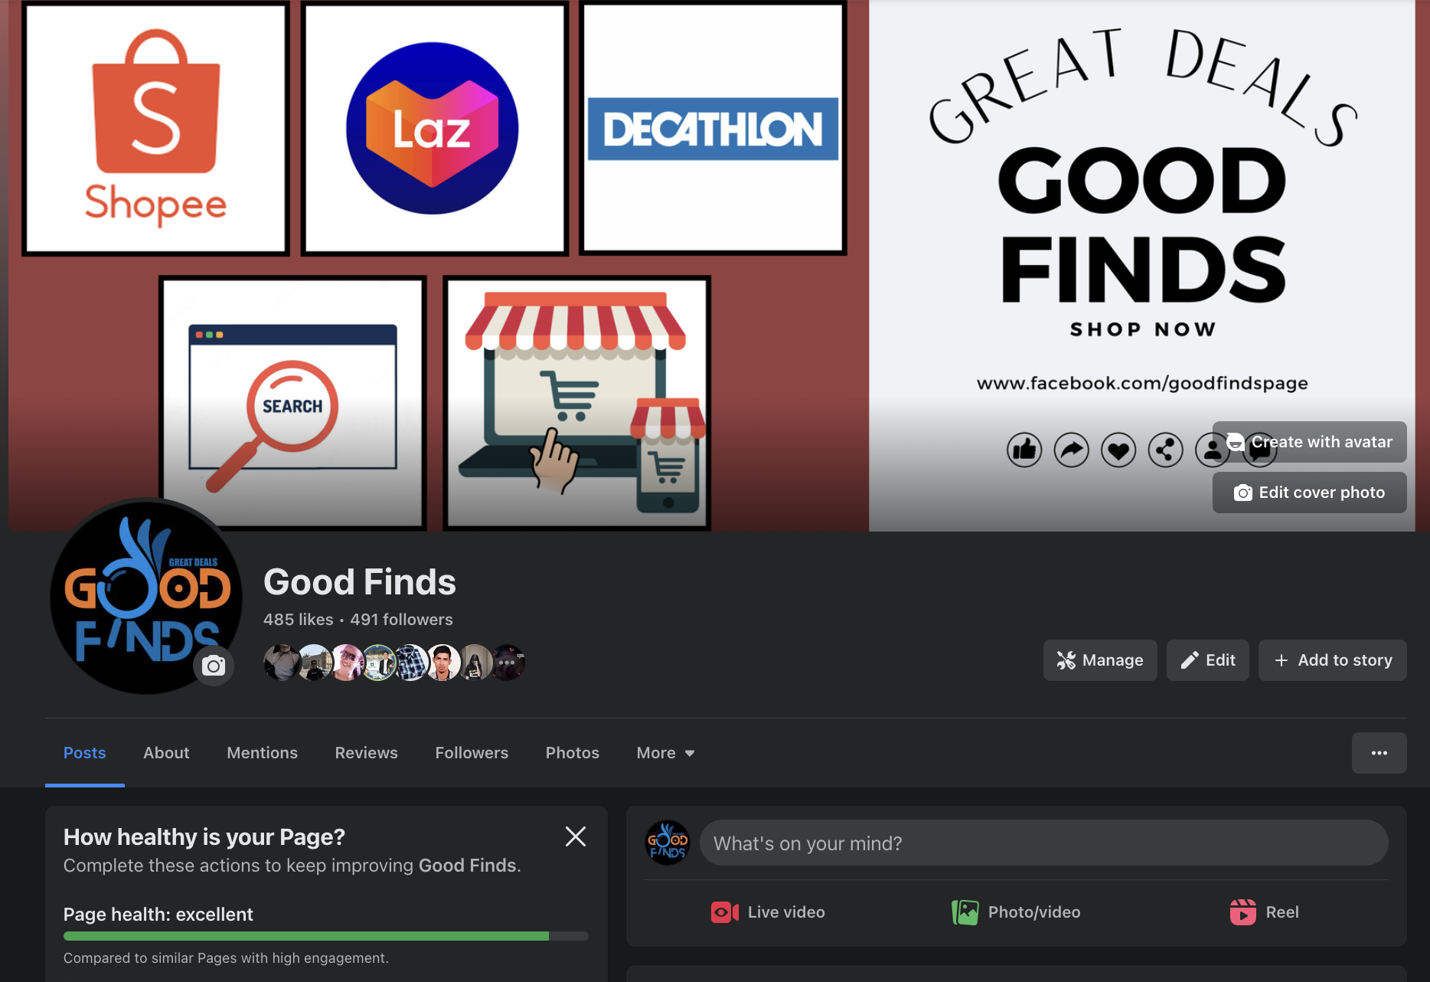Viewport: 1430px width, 982px height.
Task: Click Edit cover photo button
Action: tap(1309, 493)
